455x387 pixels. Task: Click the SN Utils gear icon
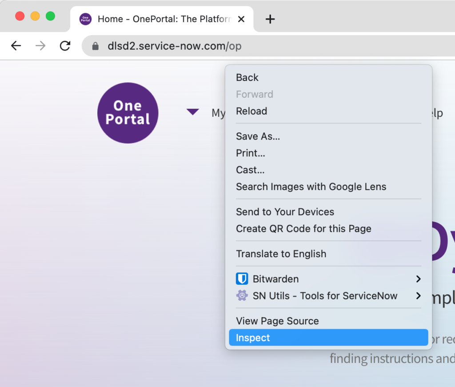click(242, 295)
